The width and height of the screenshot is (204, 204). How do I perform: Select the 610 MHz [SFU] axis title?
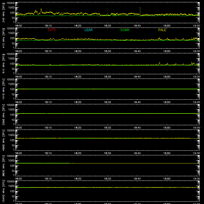coord(3,63)
